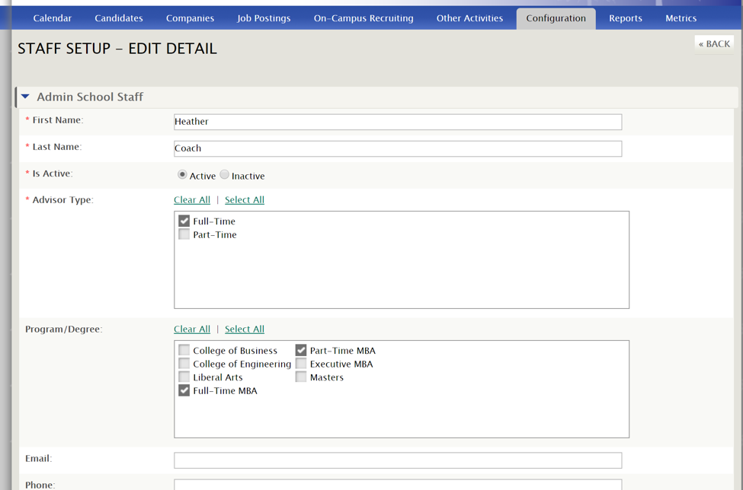This screenshot has width=743, height=490.
Task: Select the Inactive radio button
Action: (x=224, y=174)
